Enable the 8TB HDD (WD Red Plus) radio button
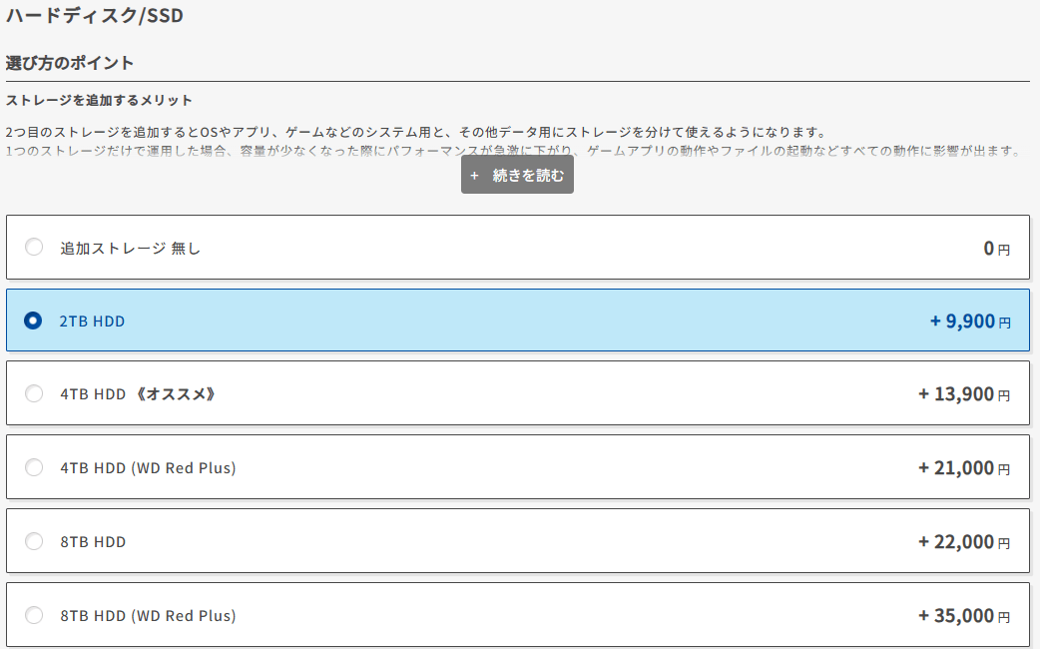1040x649 pixels. [x=34, y=615]
